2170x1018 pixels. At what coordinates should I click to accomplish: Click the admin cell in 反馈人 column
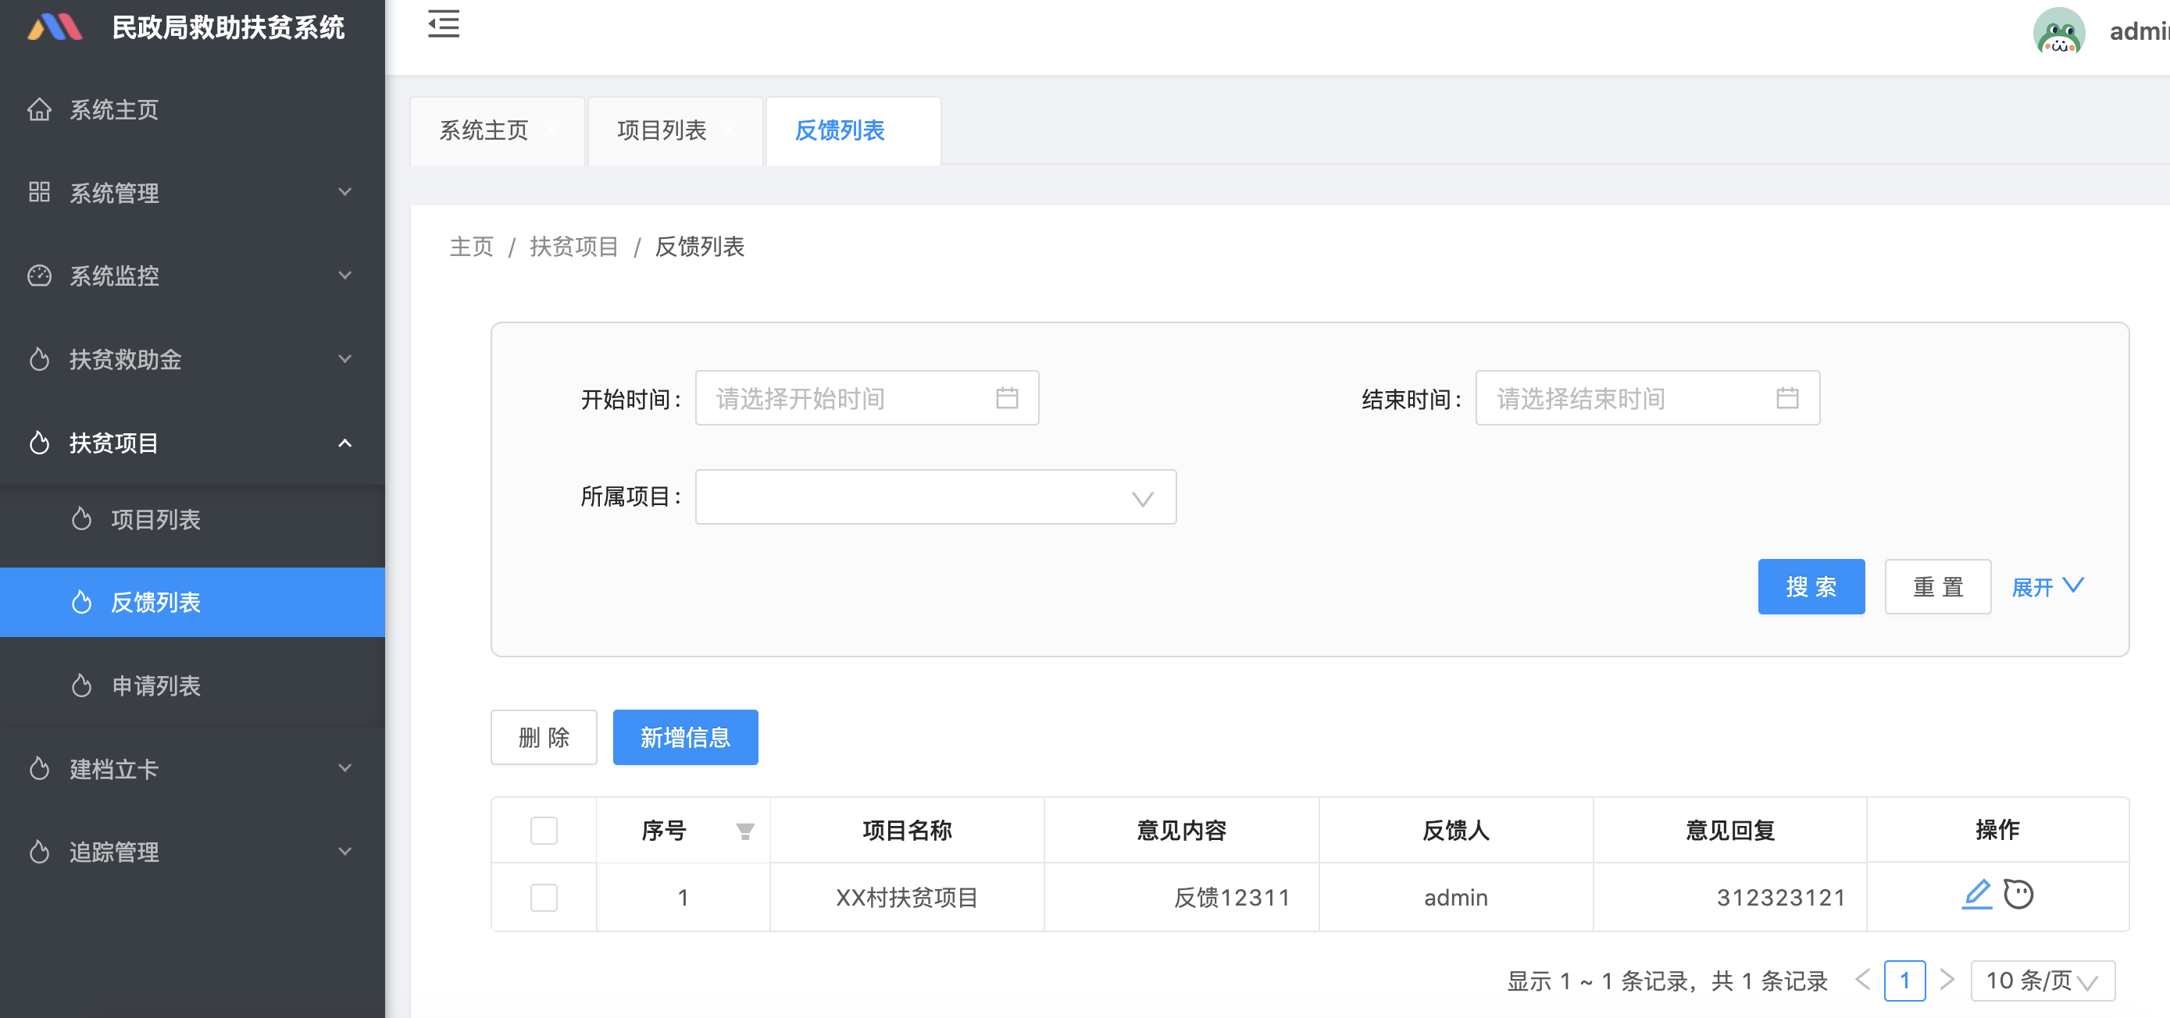(x=1456, y=898)
